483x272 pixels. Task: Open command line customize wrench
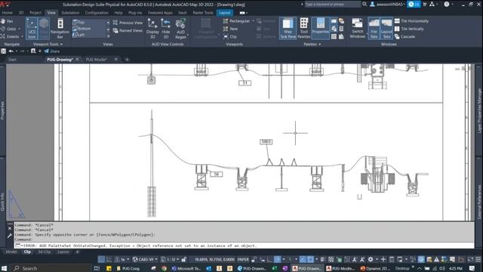[x=10, y=236]
